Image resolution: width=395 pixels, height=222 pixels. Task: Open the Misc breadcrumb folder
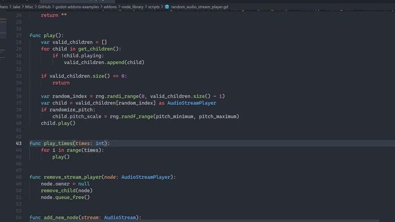coord(29,7)
